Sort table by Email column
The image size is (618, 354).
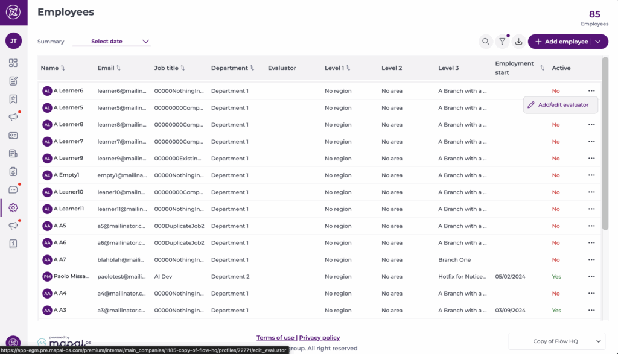118,68
